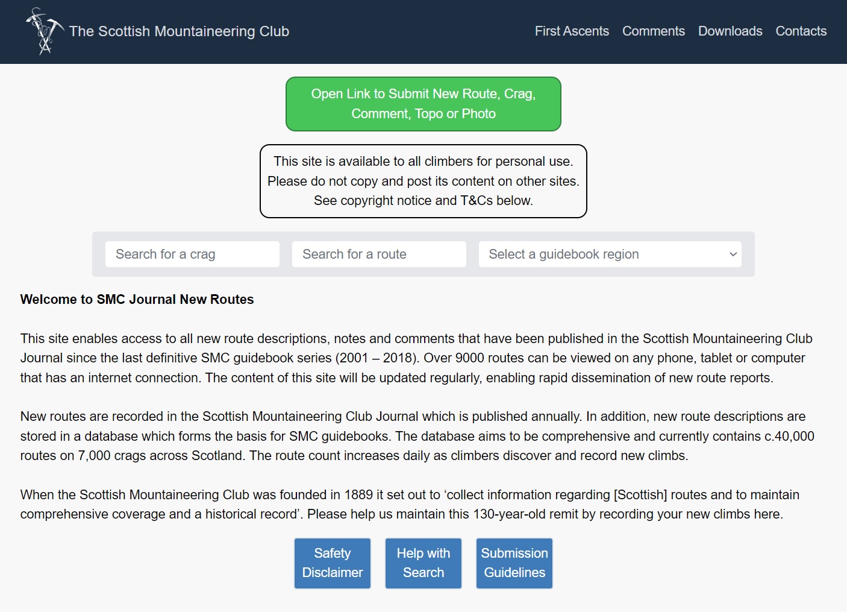This screenshot has height=612, width=847.
Task: Focus the Search for a crag field
Action: [192, 254]
